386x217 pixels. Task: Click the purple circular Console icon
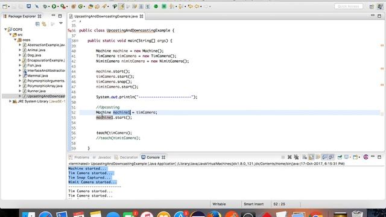pos(365,157)
